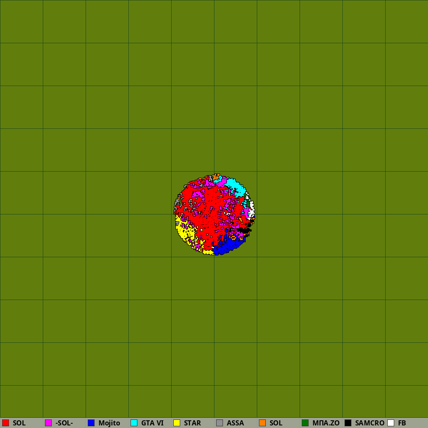Select the ASSA legend label
The height and width of the screenshot is (428, 428).
[x=235, y=423]
